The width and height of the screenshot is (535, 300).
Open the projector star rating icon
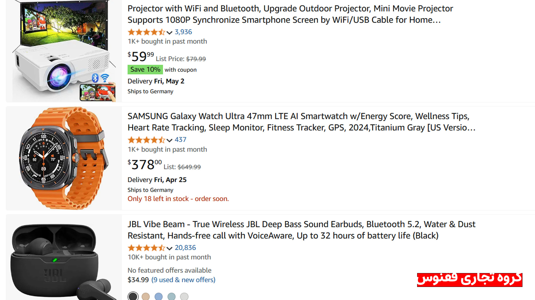tap(146, 32)
